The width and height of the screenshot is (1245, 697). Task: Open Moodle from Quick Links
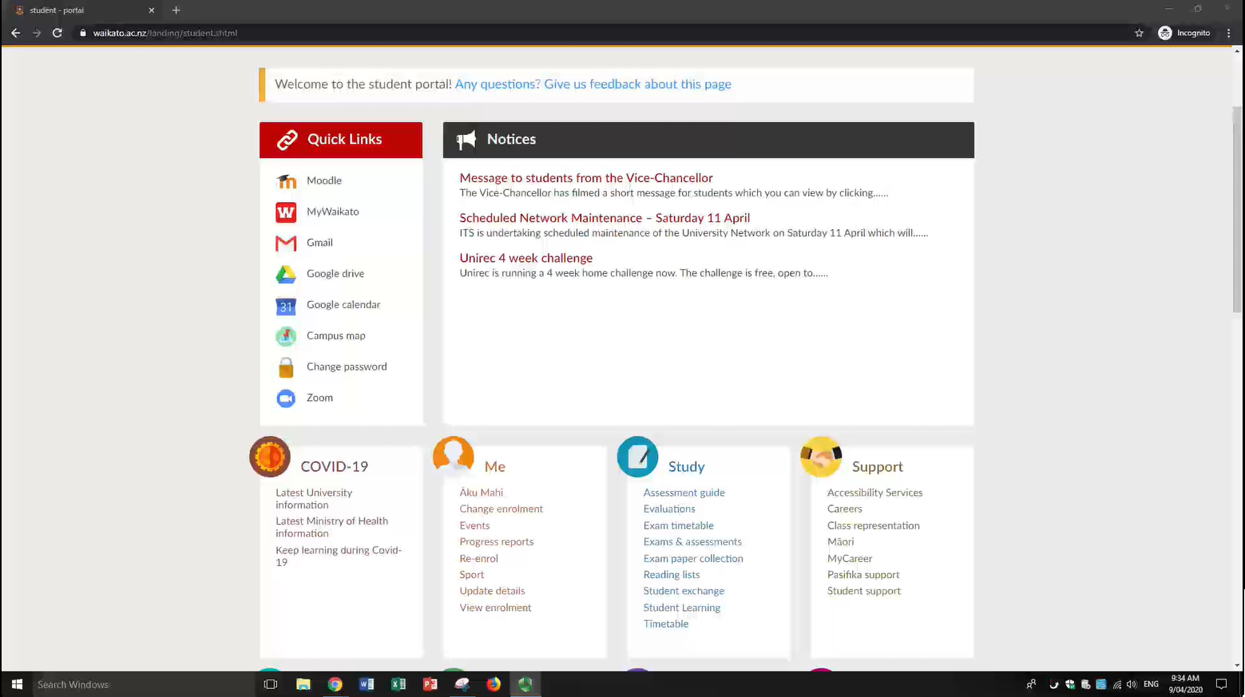pyautogui.click(x=323, y=180)
